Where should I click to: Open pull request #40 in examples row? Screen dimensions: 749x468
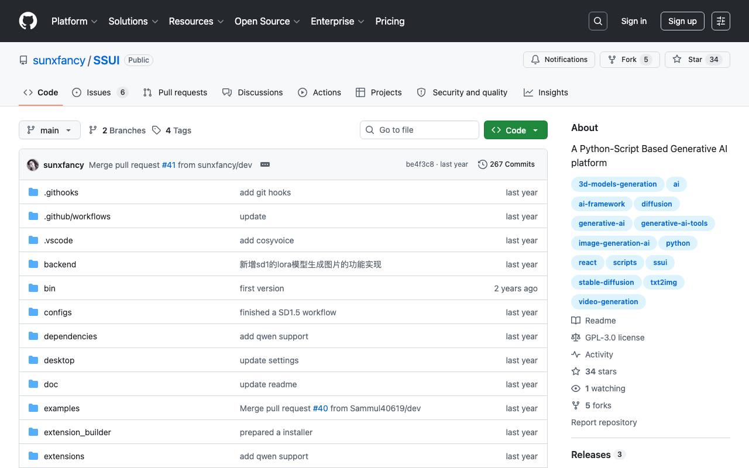[x=321, y=408]
